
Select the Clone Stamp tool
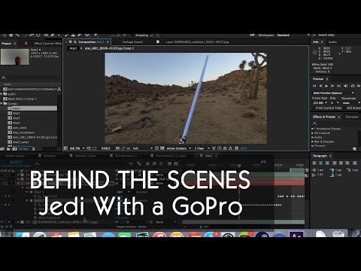coord(73,35)
